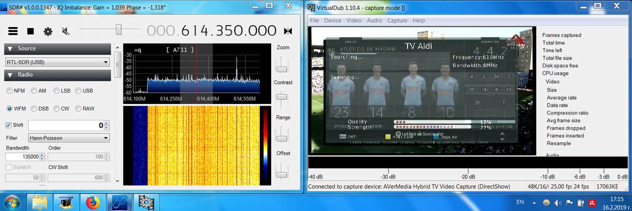The width and height of the screenshot is (632, 211).
Task: Select LSB demodulation mode
Action: tap(62, 91)
